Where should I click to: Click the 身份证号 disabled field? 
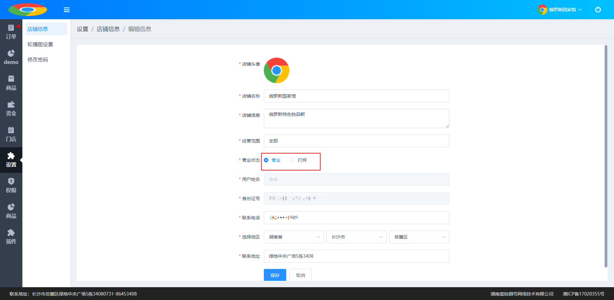[357, 199]
